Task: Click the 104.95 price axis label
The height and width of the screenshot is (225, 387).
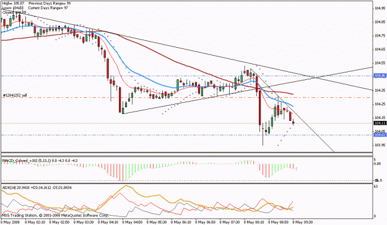Action: pyautogui.click(x=380, y=9)
